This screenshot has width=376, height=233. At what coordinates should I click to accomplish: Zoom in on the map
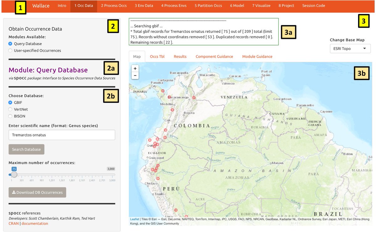[135, 68]
